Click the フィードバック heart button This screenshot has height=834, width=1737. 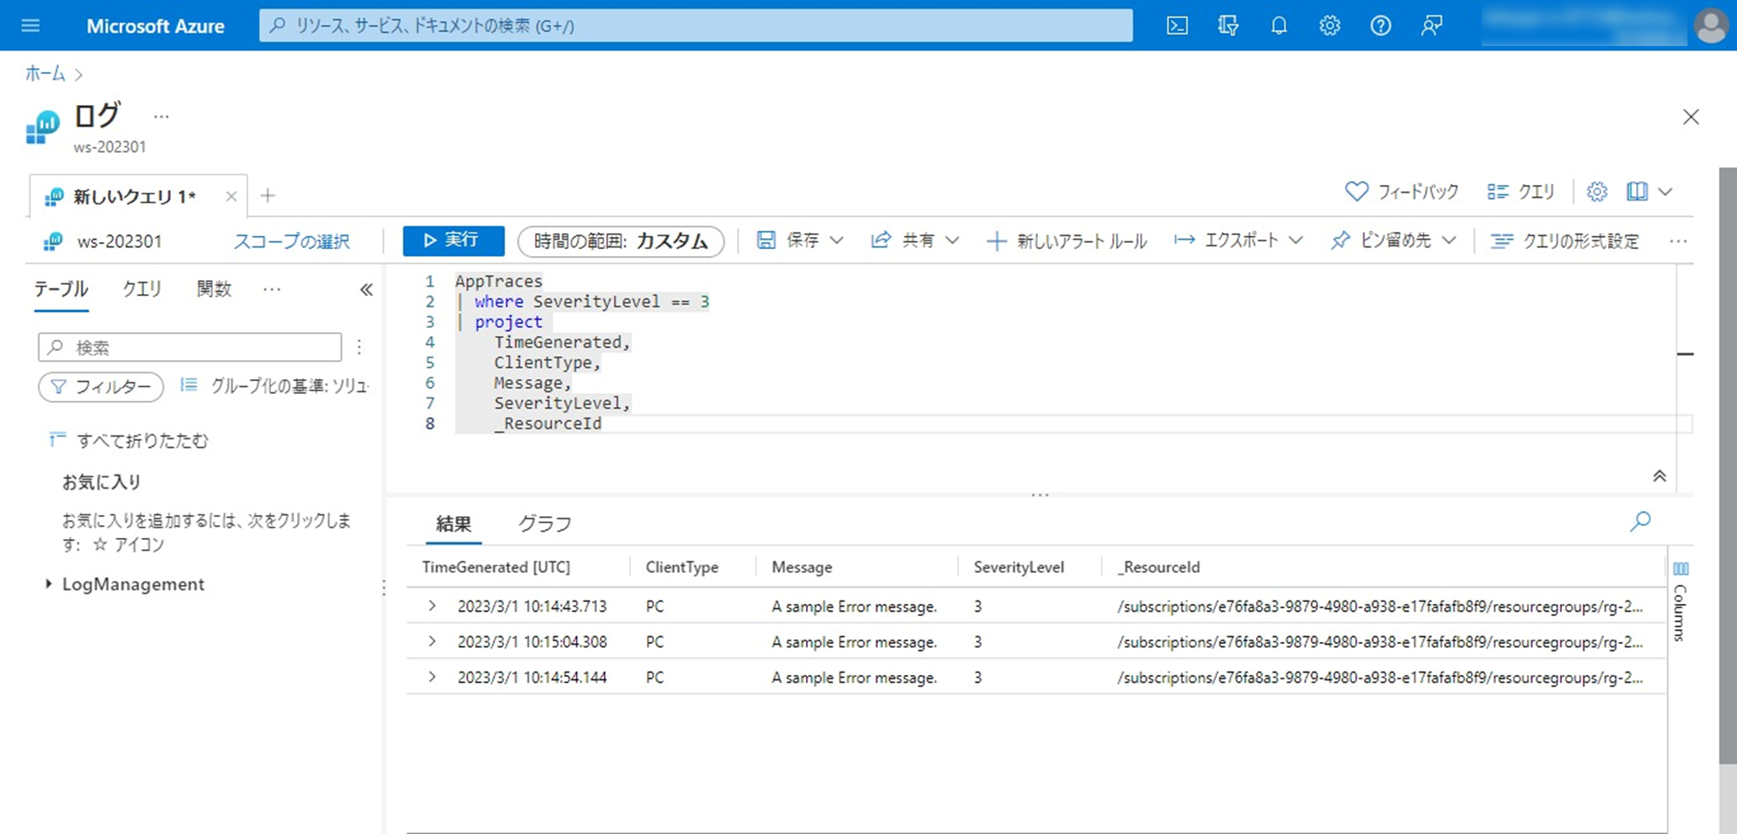tap(1402, 191)
